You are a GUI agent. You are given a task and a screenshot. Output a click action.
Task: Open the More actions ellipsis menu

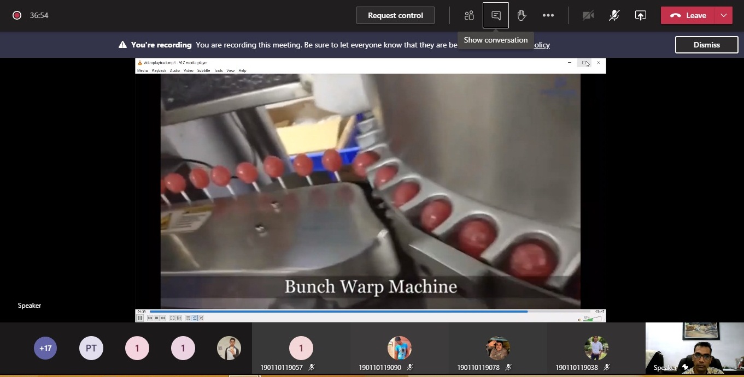click(x=548, y=15)
